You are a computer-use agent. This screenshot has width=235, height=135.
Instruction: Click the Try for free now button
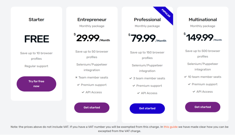[x=36, y=84]
